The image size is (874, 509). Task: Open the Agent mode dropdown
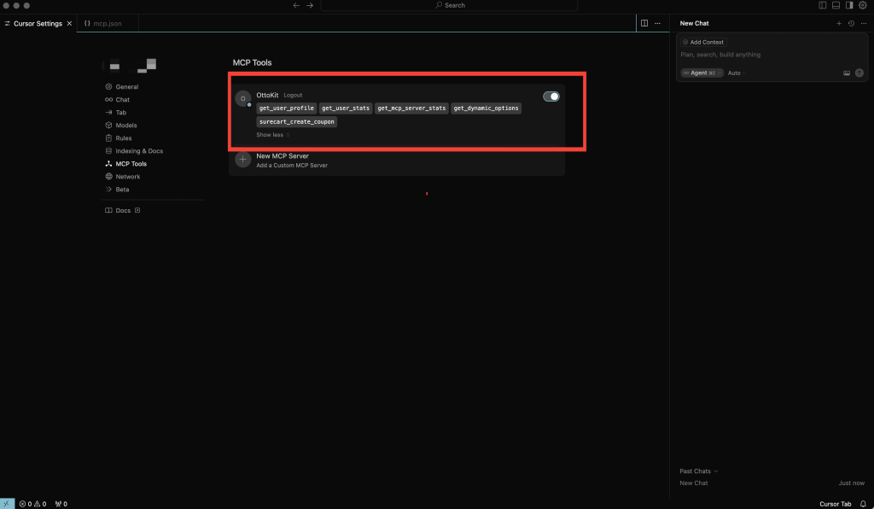point(702,73)
